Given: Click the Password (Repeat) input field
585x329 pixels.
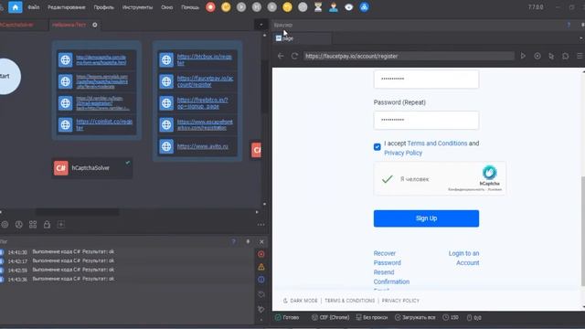Looking at the screenshot, I should (x=426, y=120).
